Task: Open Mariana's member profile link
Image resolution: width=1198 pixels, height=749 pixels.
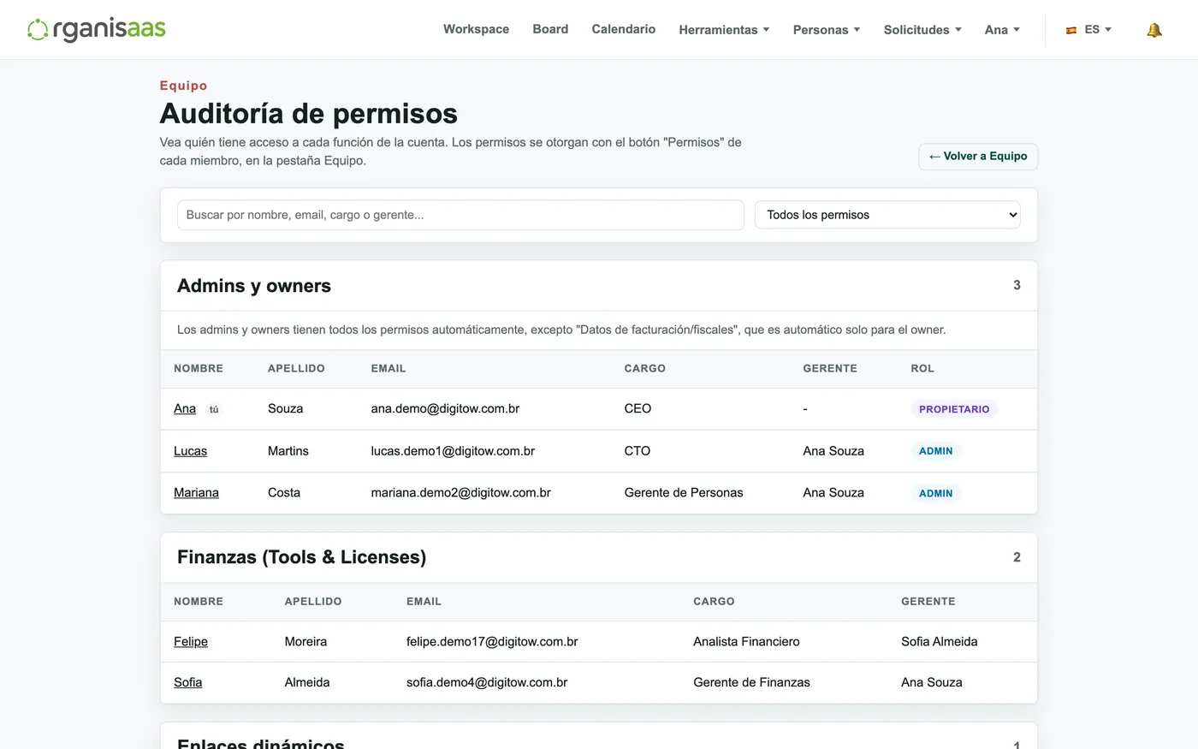Action: 196,493
